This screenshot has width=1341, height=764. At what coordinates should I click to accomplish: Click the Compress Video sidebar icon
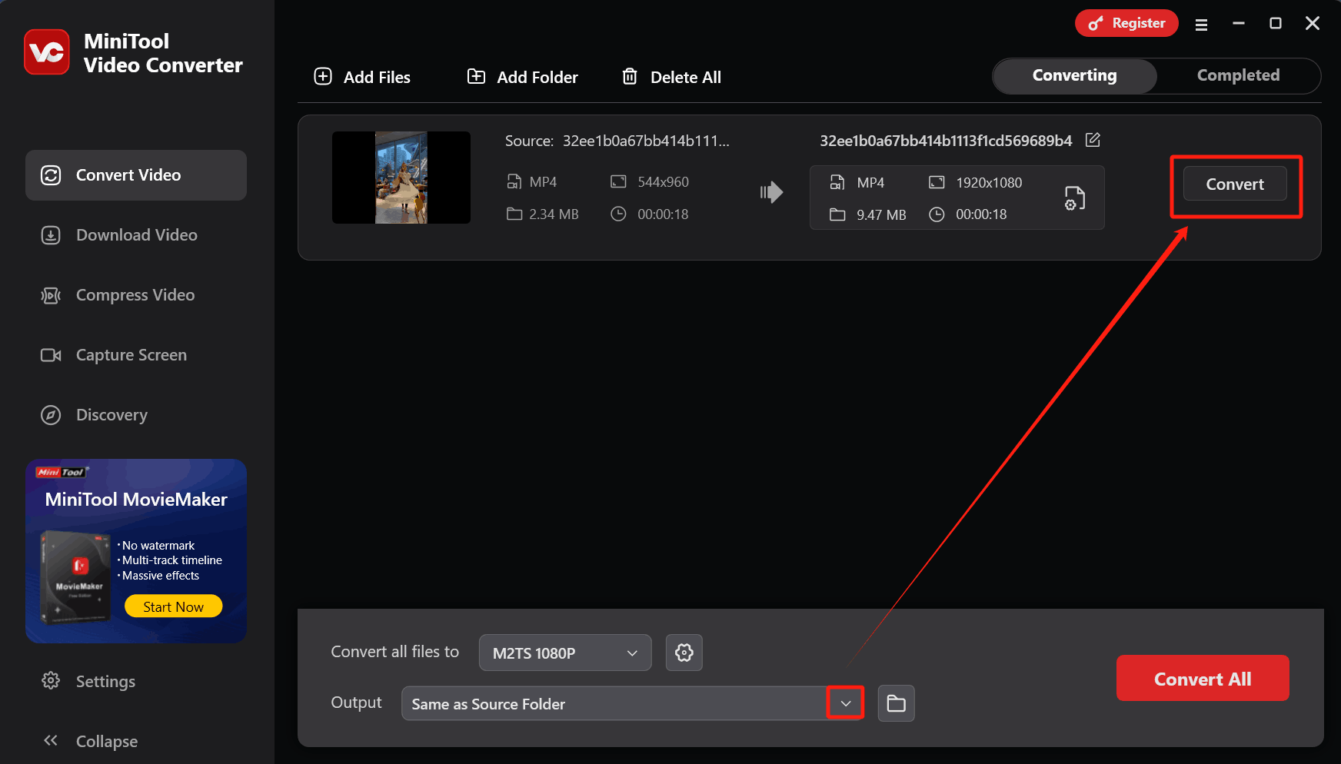(x=51, y=295)
